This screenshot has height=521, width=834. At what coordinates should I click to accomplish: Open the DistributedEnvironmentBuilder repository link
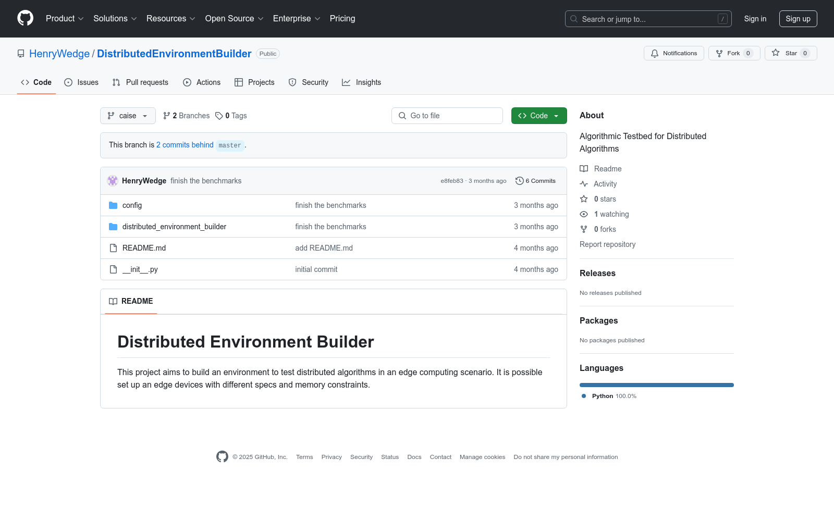click(174, 54)
